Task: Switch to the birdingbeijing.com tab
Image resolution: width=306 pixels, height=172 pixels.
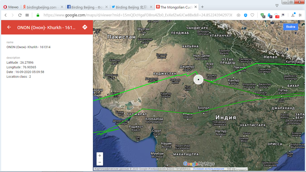Action: (42, 7)
